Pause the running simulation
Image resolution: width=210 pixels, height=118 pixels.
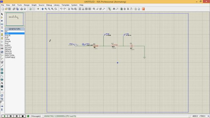pyautogui.click(x=17, y=116)
